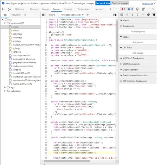Switch to the Console tab

coord(46,9)
